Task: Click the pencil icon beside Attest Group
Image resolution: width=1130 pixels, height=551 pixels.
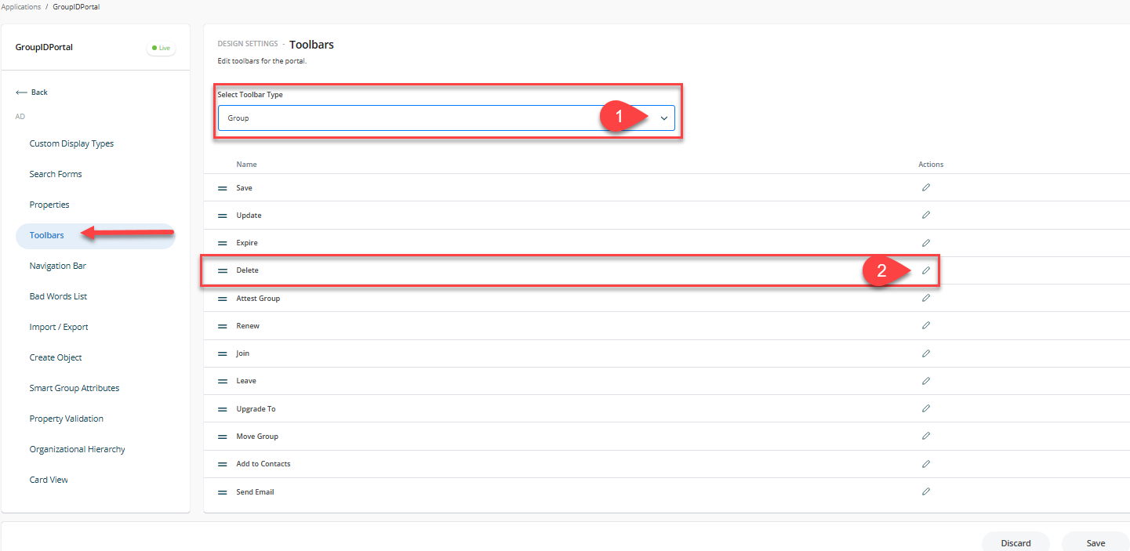Action: point(926,298)
